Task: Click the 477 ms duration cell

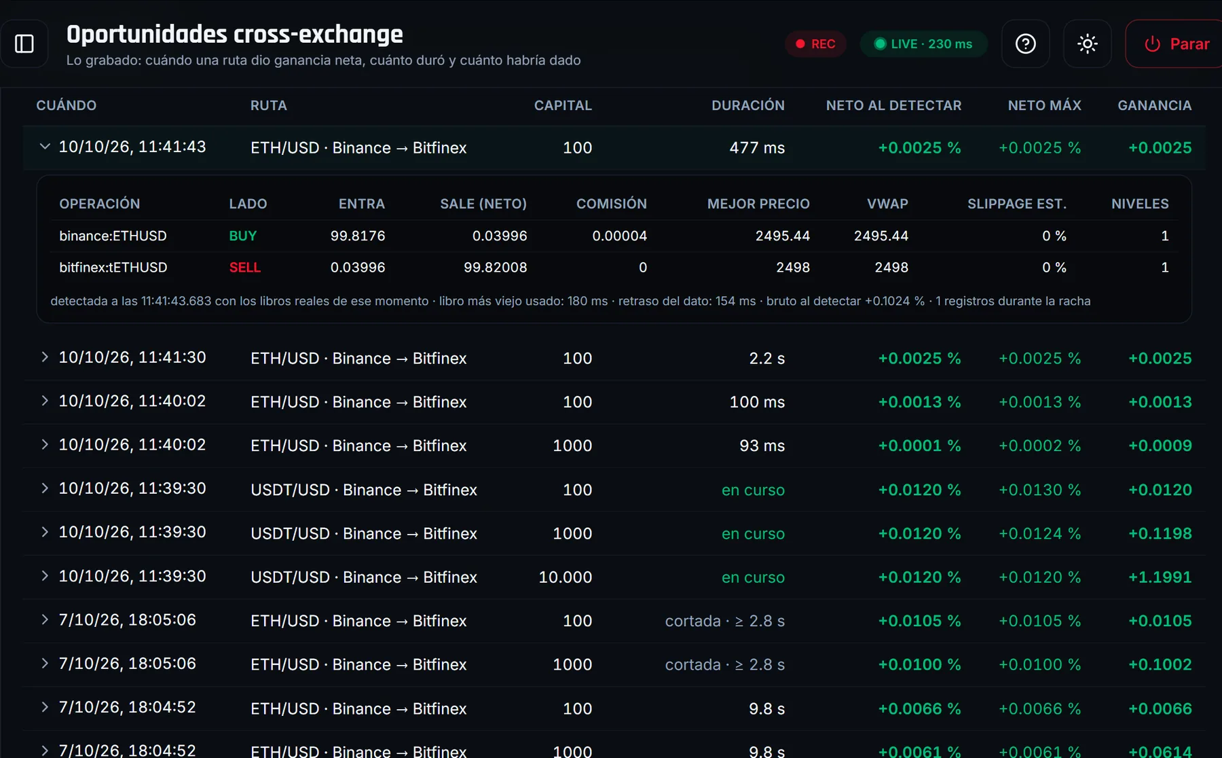Action: tap(757, 147)
